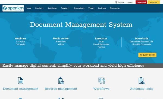Click the red Download button
The width and height of the screenshot is (163, 99).
click(x=141, y=2)
